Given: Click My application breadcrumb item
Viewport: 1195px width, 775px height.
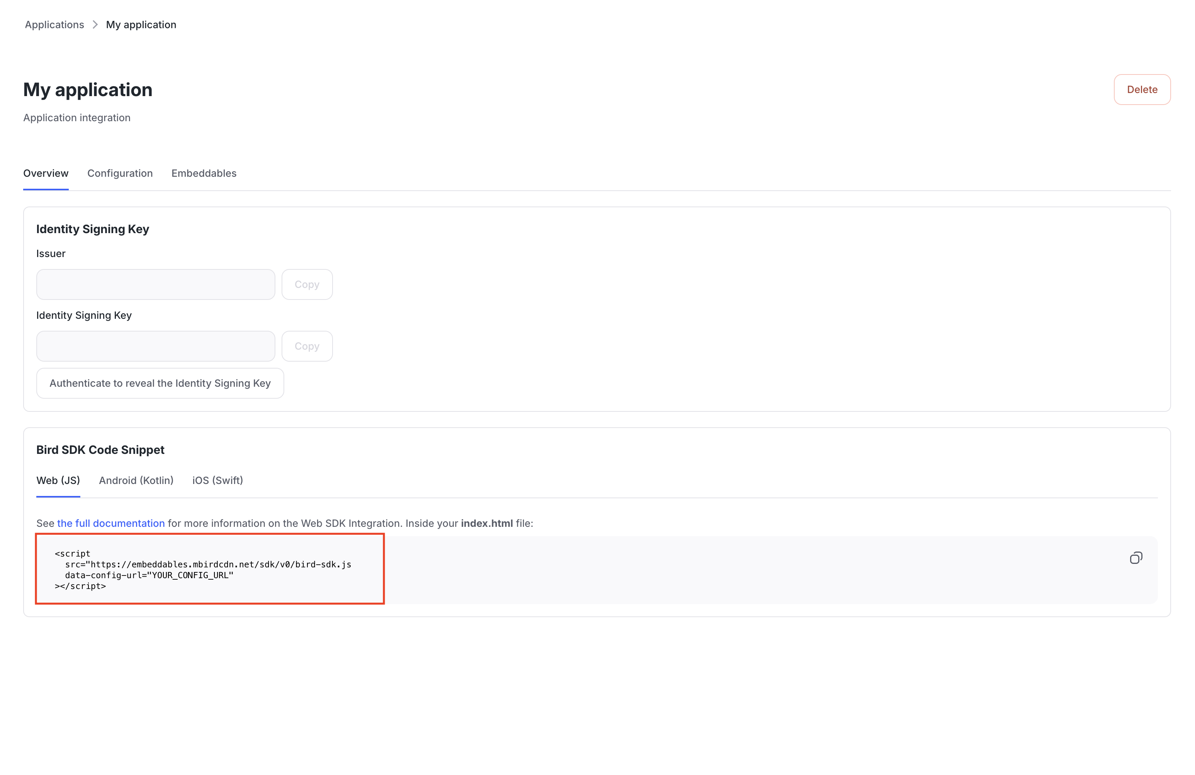Looking at the screenshot, I should [x=141, y=25].
